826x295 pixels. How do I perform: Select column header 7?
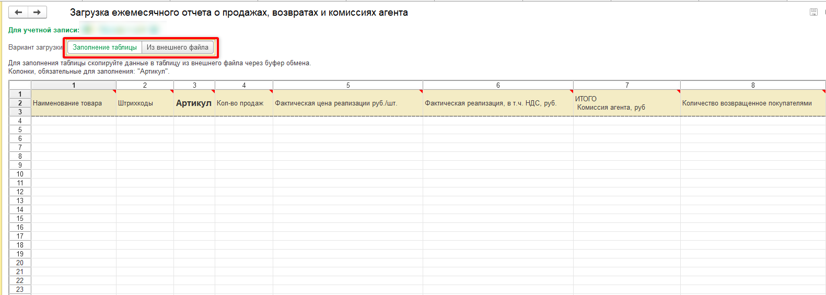coord(627,85)
